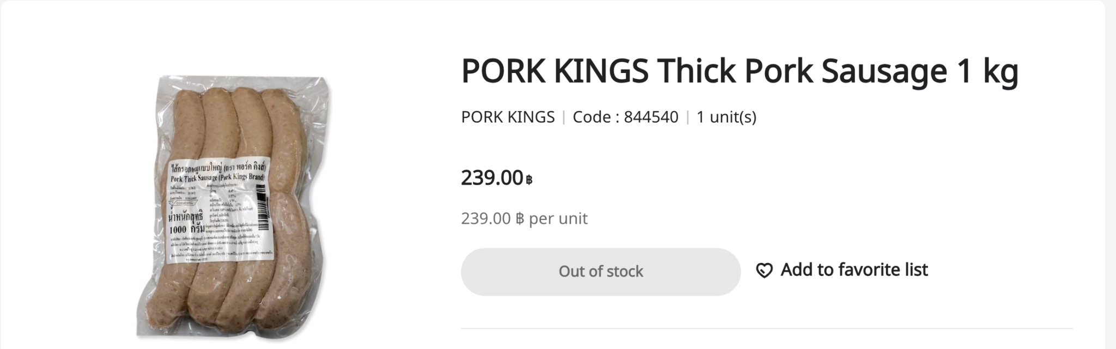Screen dimensions: 1116x349
Task: Click the heart icon for favorites
Action: pos(764,271)
